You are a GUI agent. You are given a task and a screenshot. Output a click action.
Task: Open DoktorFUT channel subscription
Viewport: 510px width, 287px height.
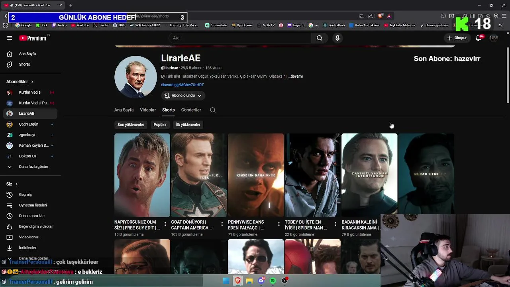pyautogui.click(x=30, y=156)
